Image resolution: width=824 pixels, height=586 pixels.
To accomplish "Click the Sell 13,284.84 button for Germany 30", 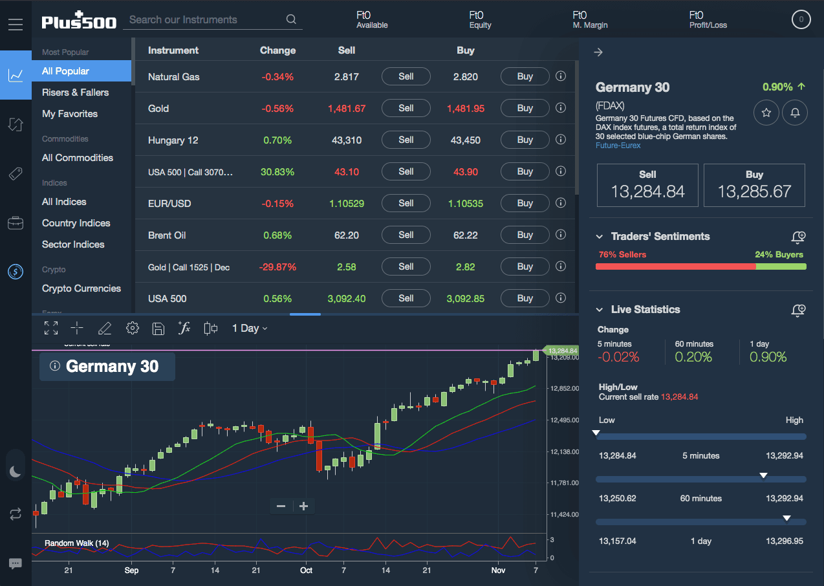I will tap(647, 185).
